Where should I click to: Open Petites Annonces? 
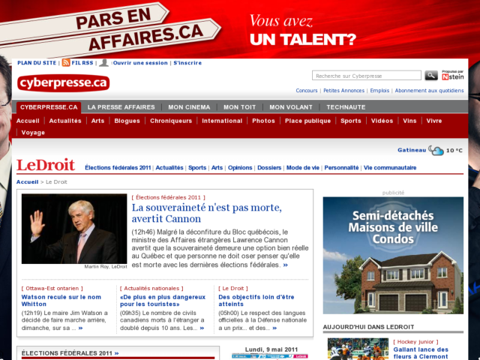tap(343, 91)
